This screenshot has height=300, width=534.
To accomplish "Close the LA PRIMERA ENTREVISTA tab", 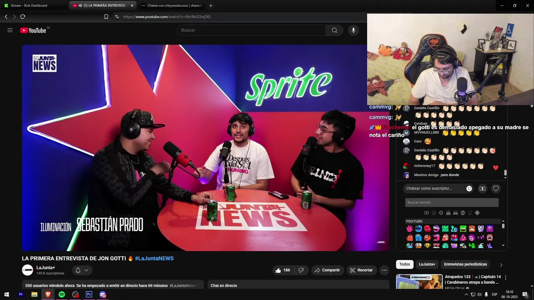I will coord(132,5).
